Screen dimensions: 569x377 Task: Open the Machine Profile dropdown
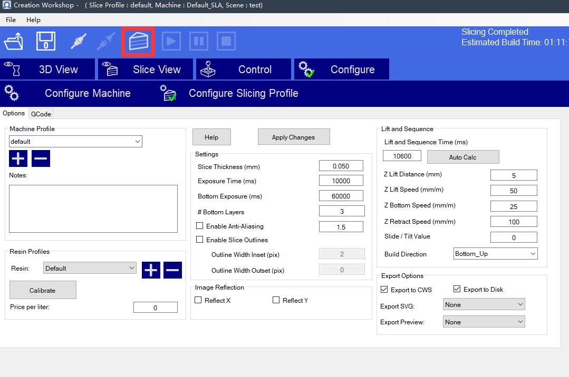(75, 141)
